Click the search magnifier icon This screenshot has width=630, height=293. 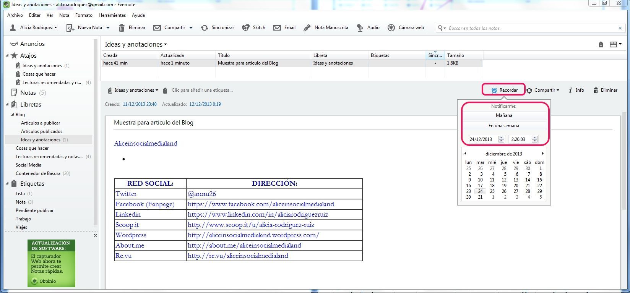tap(440, 28)
